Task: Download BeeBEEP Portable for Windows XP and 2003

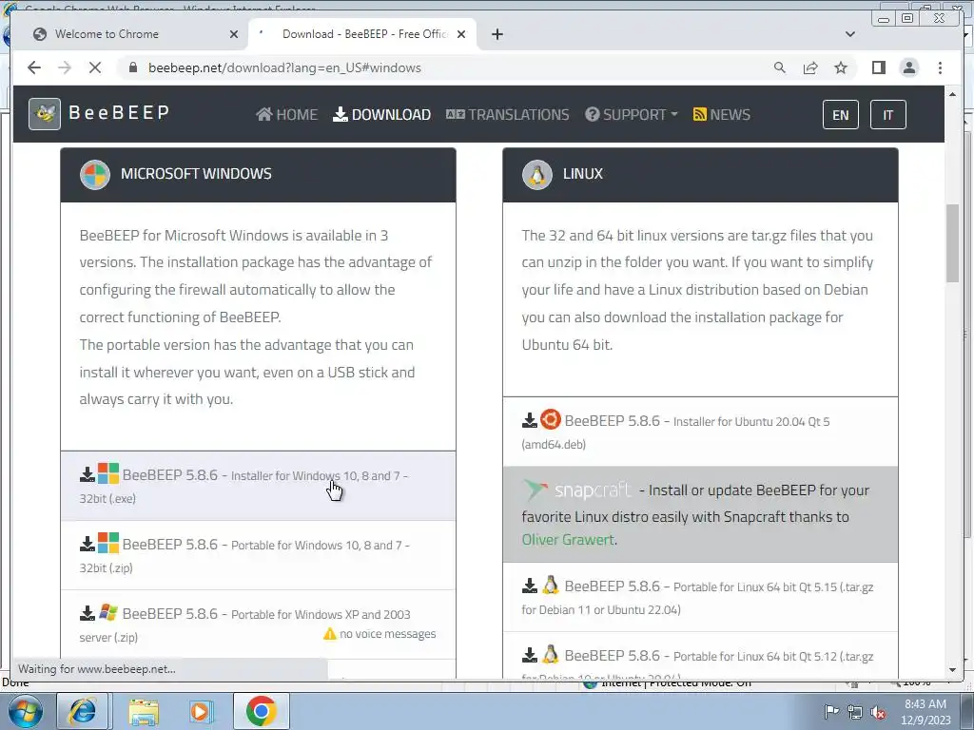Action: pos(258,624)
